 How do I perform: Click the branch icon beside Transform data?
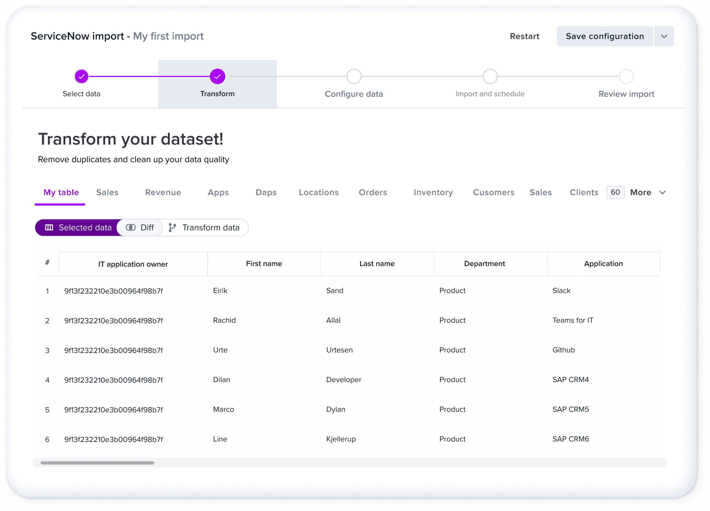pyautogui.click(x=172, y=227)
